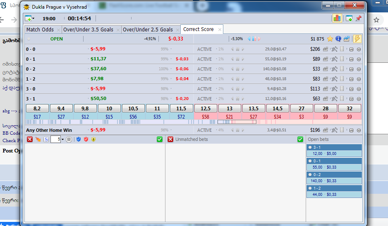388x226 pixels.
Task: Click the 32 lay price button
Action: tap(350, 108)
